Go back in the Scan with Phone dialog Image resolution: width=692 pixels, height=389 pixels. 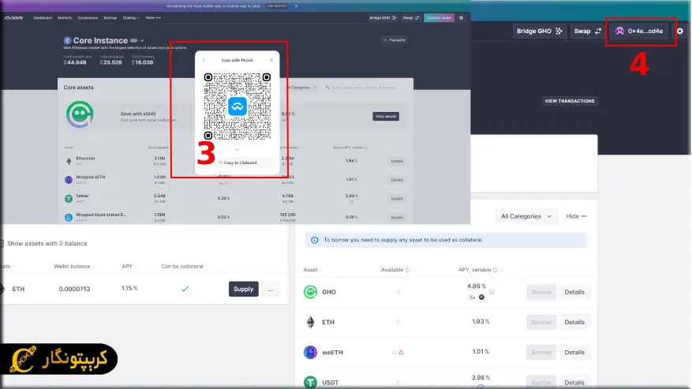click(204, 60)
